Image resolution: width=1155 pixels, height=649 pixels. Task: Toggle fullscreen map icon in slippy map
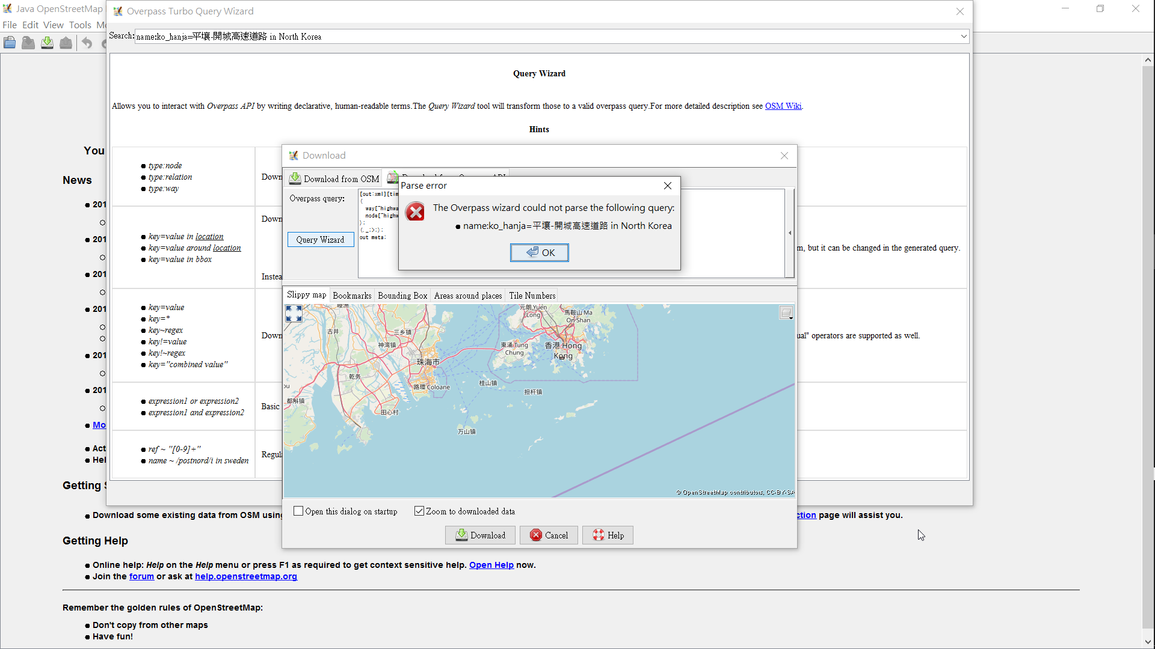pyautogui.click(x=294, y=313)
